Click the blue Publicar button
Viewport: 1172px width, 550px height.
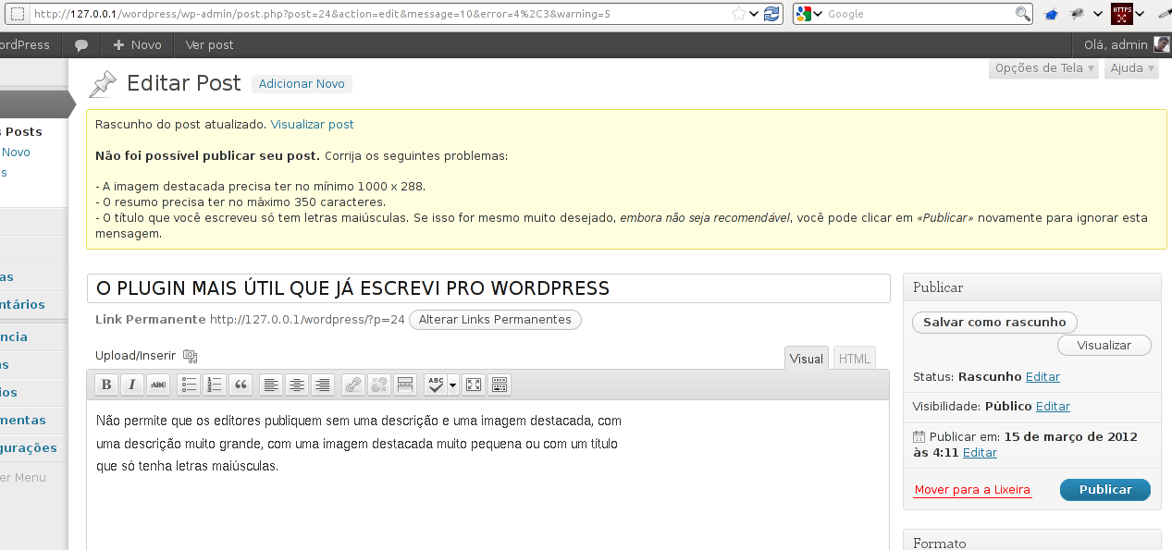(x=1105, y=490)
